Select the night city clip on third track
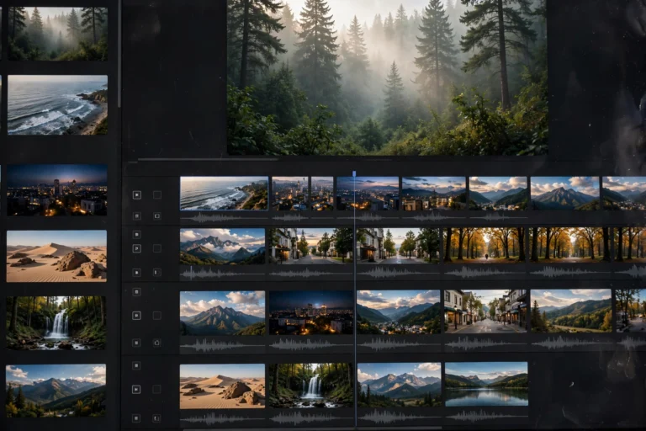 (311, 312)
